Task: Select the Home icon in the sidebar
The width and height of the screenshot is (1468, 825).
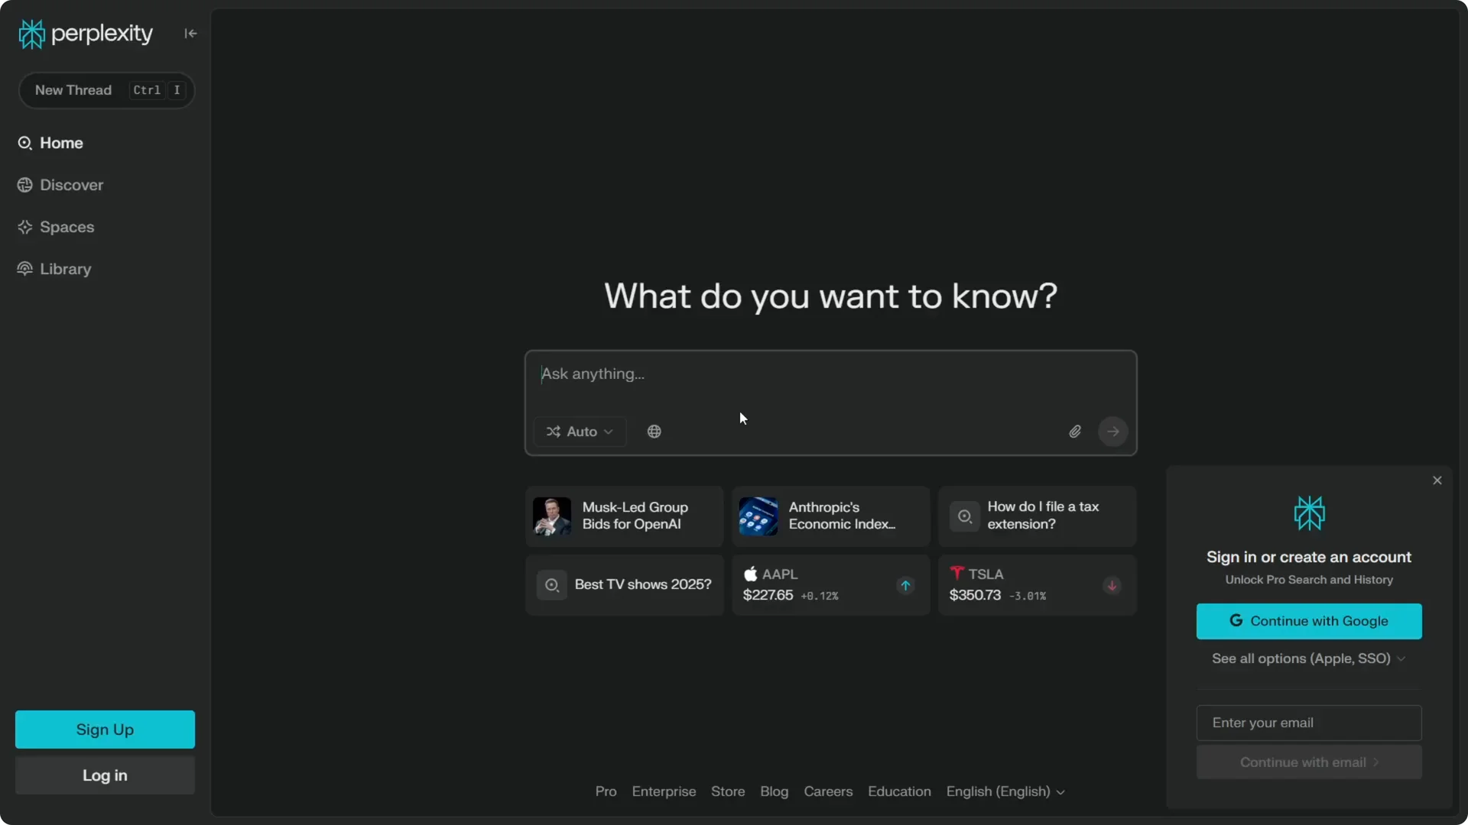Action: coord(25,143)
